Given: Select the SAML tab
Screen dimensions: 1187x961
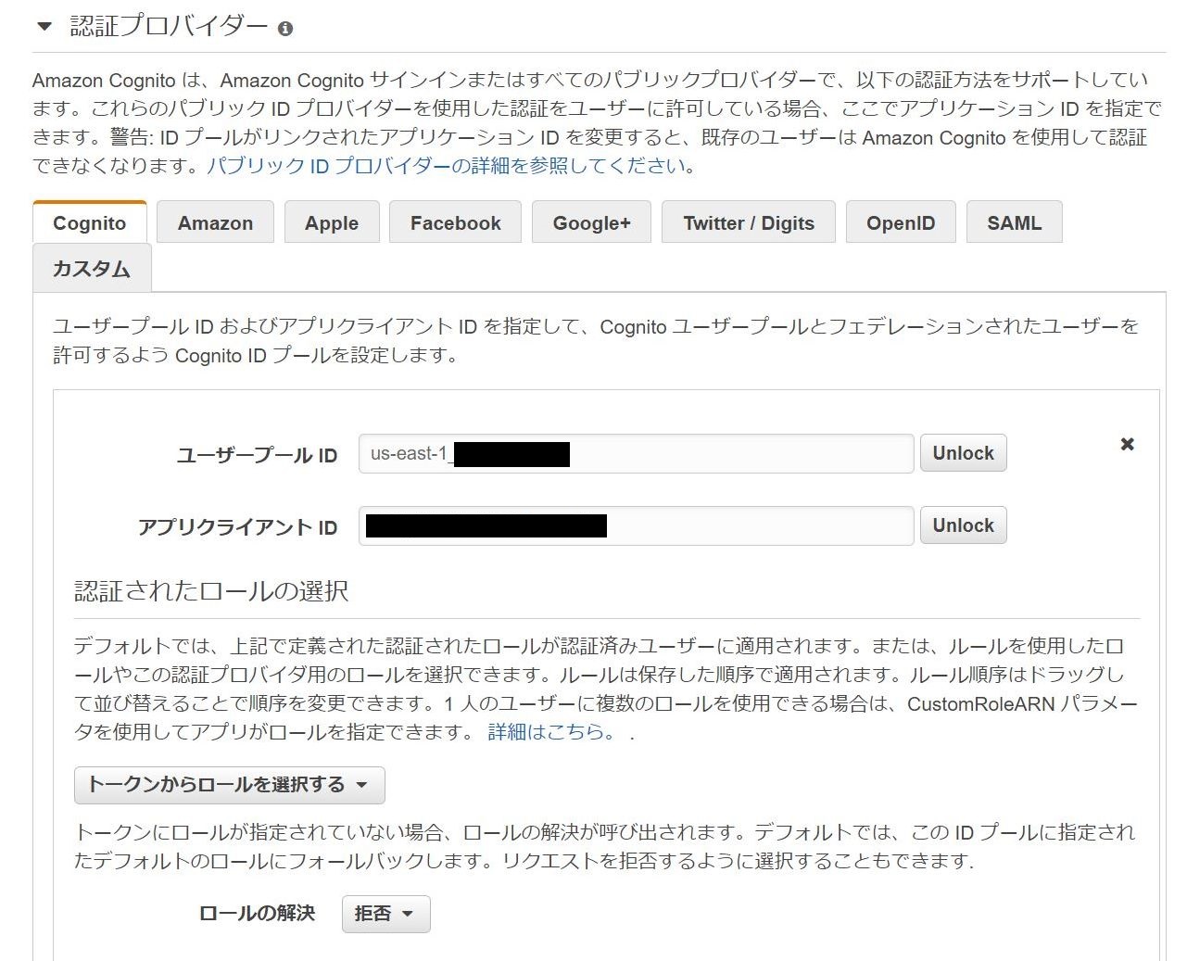Looking at the screenshot, I should (1014, 223).
